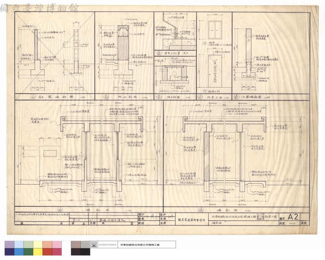This screenshot has height=260, width=325.
Task: Choose the black color swatch
Action: pyautogui.click(x=85, y=252)
